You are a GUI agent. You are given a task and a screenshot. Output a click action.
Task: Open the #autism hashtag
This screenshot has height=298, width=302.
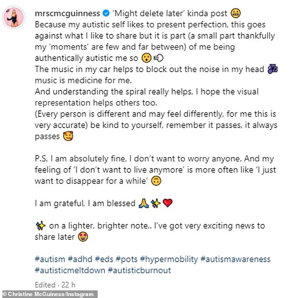50,259
